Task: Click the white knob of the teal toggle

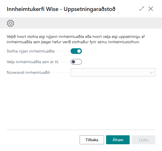Action: point(79,51)
